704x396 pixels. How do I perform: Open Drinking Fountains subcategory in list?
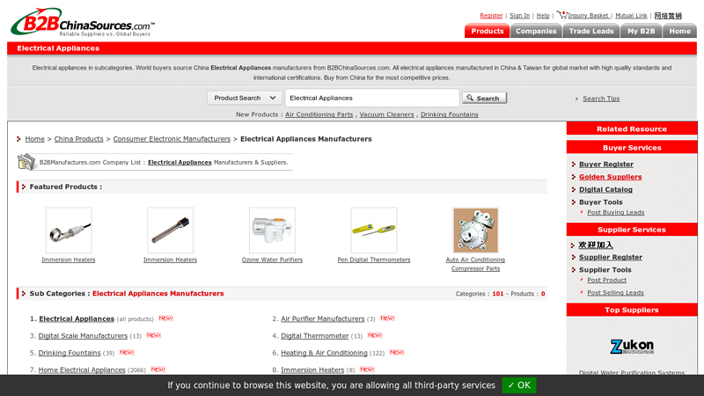pyautogui.click(x=70, y=353)
